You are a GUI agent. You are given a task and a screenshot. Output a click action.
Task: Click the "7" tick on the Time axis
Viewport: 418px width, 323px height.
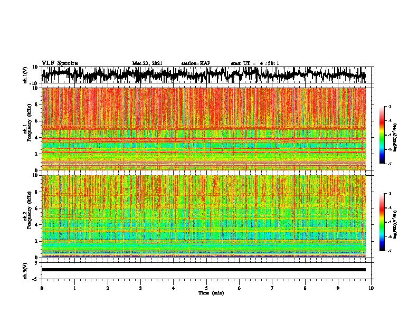(x=272, y=288)
